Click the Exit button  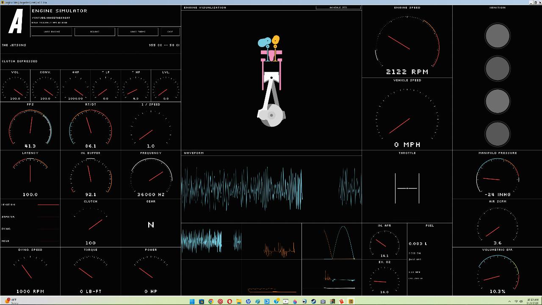coord(170,32)
